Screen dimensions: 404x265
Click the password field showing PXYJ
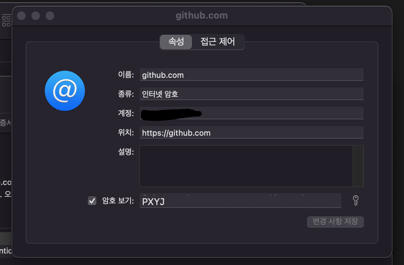pos(241,201)
